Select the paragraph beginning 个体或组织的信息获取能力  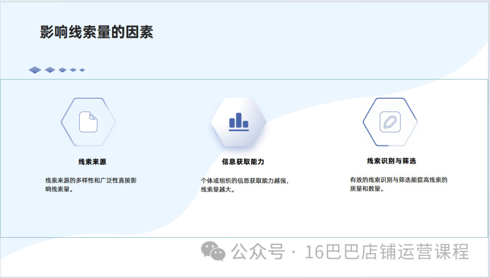[245, 185]
